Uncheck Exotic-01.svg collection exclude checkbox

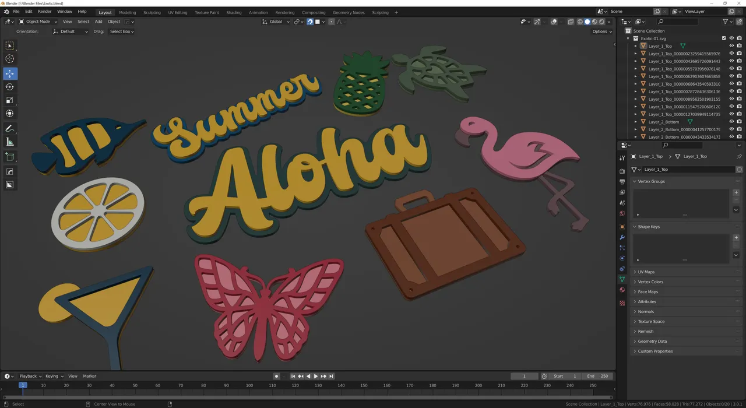tap(724, 38)
